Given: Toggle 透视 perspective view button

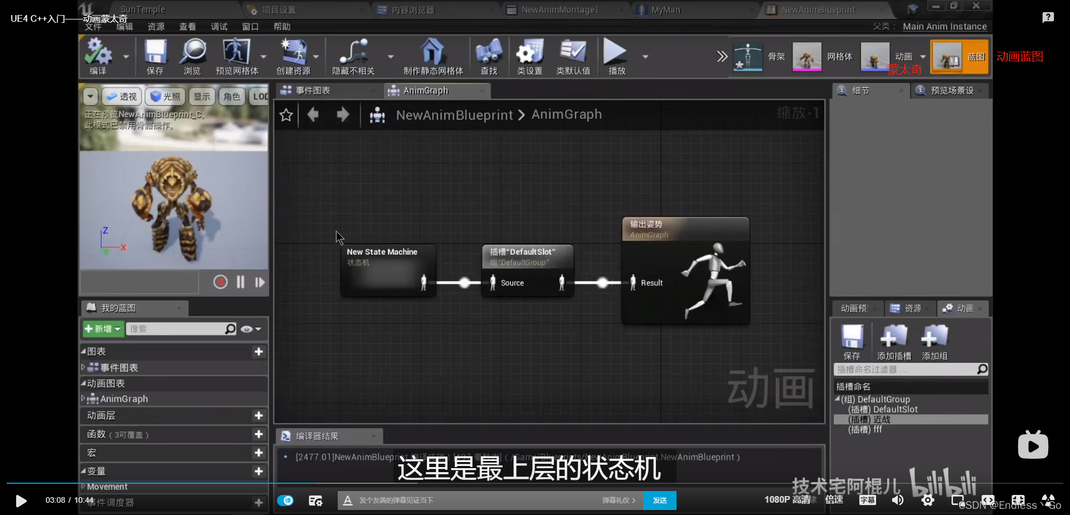Looking at the screenshot, I should [x=122, y=96].
